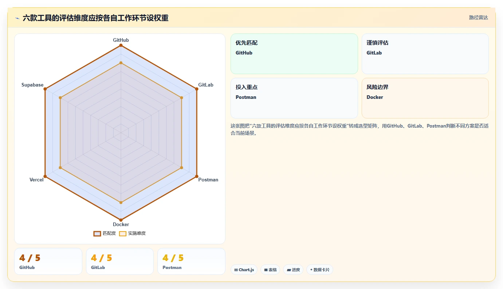Click the Supabase axis label on radar
This screenshot has width=503, height=289.
pos(32,85)
